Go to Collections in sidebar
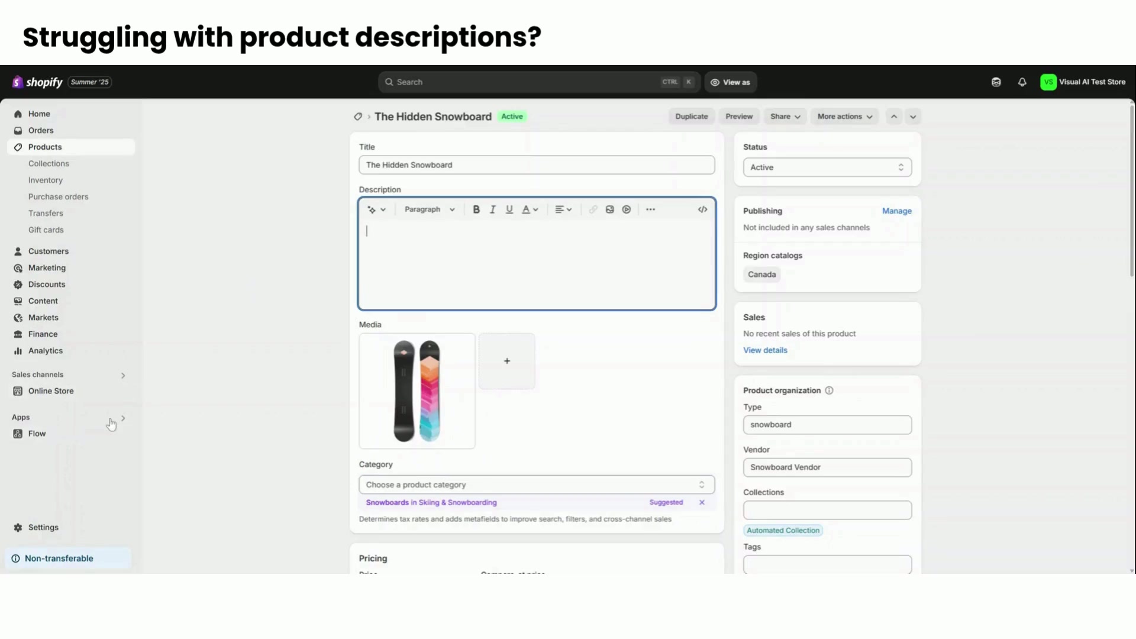The height and width of the screenshot is (639, 1136). point(49,164)
